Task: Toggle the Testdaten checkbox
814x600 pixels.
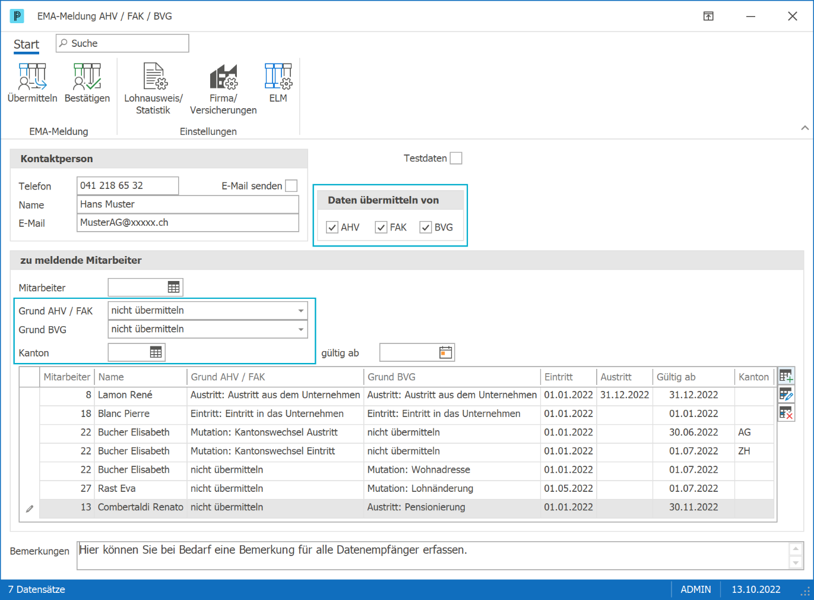Action: pos(456,158)
